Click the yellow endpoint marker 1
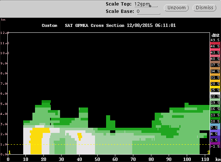The image size is (221, 162). [x=10, y=152]
